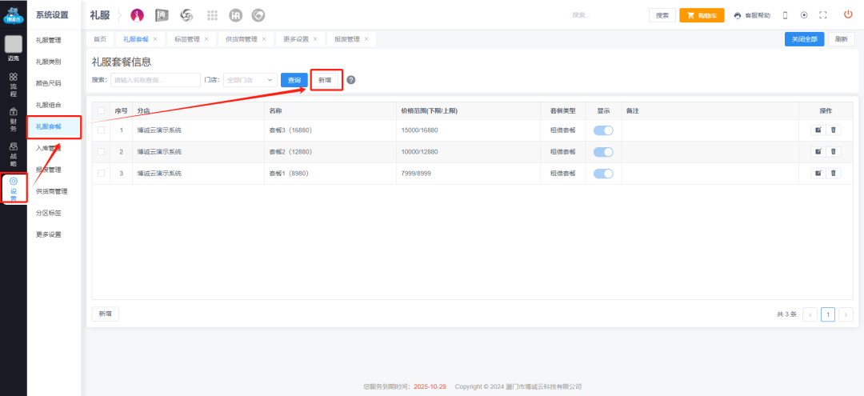Switch to the 供货商管理 tab
This screenshot has height=396, width=864.
click(x=242, y=39)
